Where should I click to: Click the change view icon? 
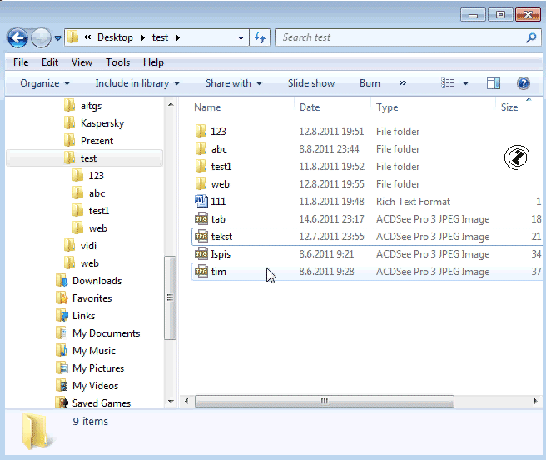[x=448, y=83]
